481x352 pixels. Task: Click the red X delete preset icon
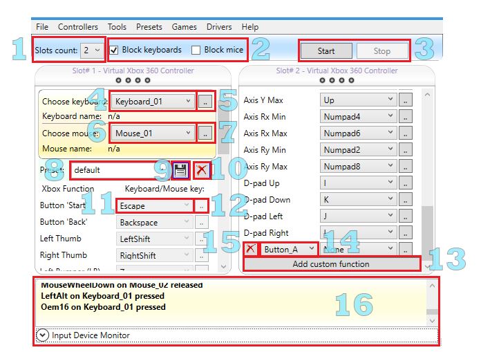tap(201, 169)
